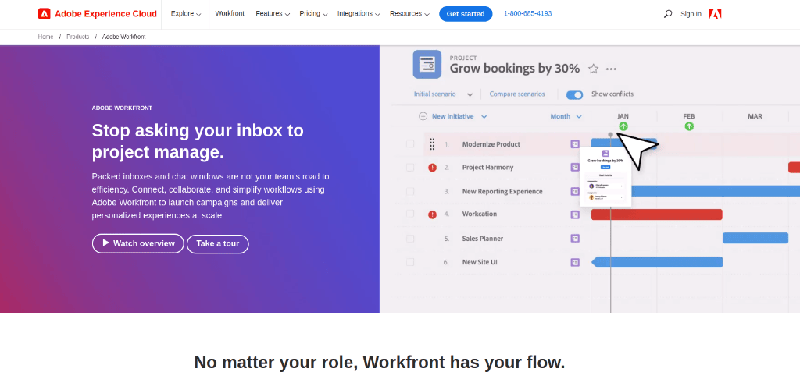
Task: Click the Watch overview button
Action: (x=137, y=243)
